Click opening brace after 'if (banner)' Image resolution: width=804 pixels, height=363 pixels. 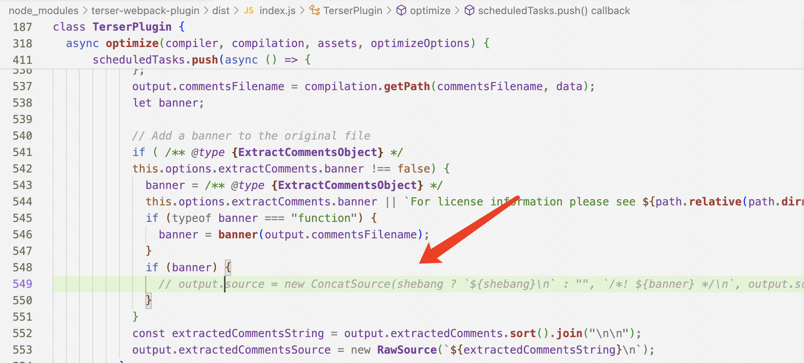tap(228, 267)
